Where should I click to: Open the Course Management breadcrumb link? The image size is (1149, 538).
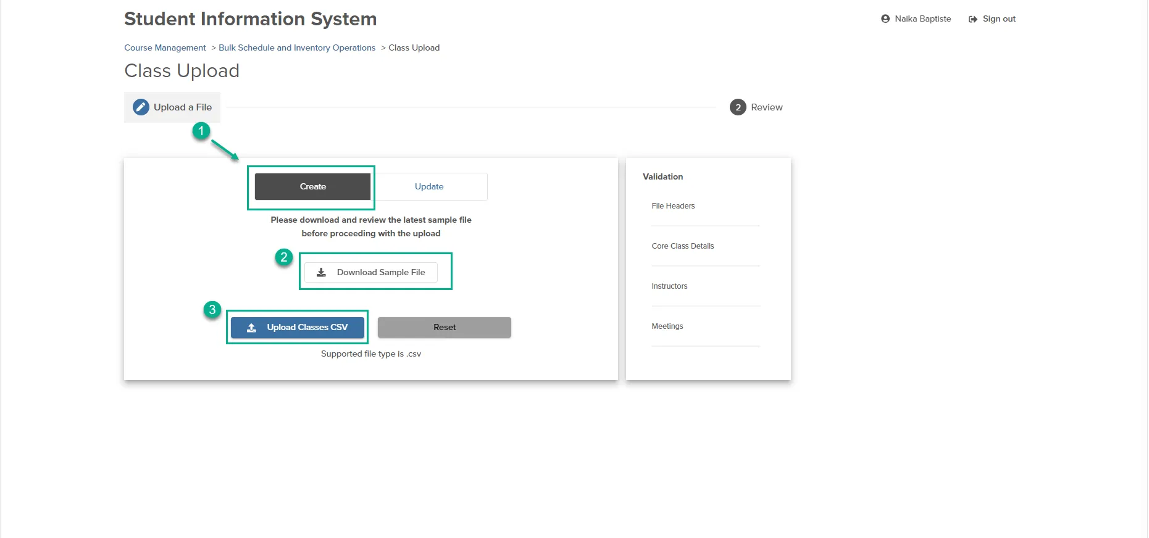click(x=165, y=48)
